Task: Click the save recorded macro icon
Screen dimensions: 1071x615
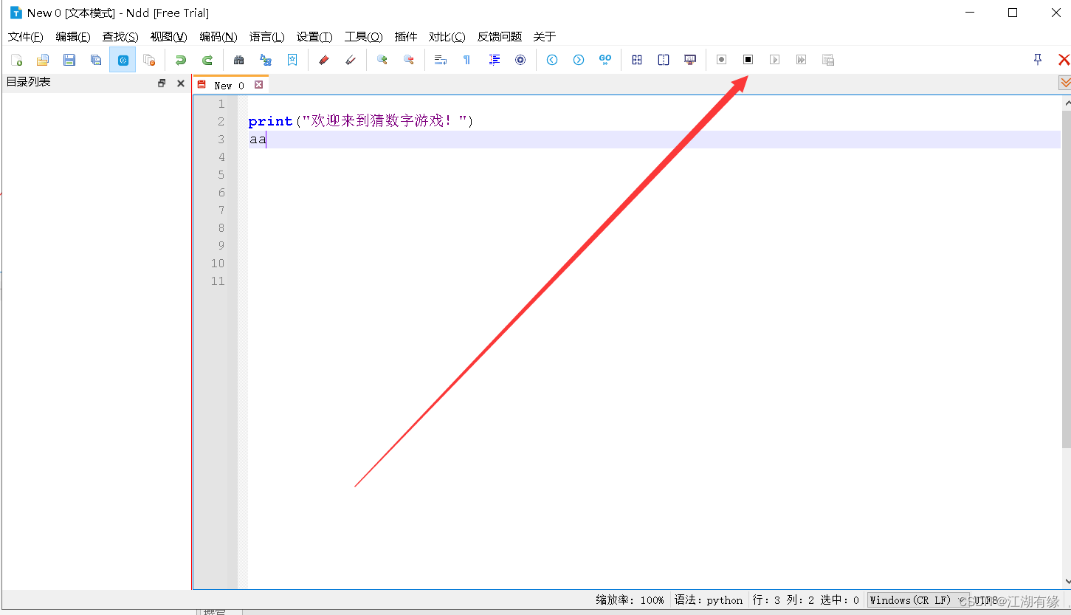Action: click(828, 60)
